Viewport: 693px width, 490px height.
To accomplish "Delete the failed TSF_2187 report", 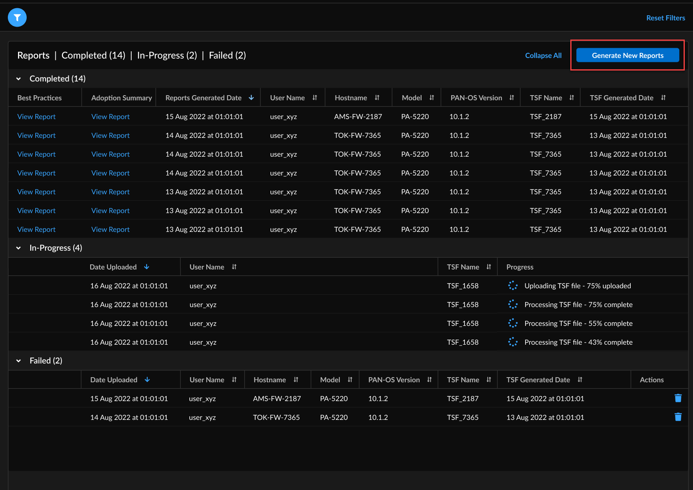I will (x=678, y=398).
